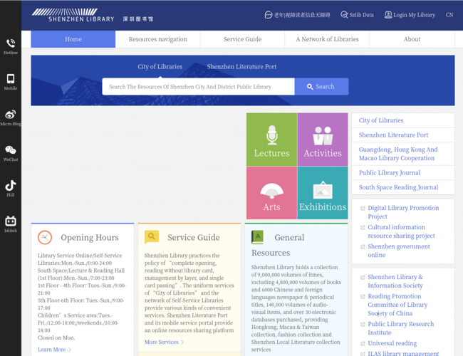Open Login My Library
Viewport: 463px width, 356px height.
pyautogui.click(x=410, y=15)
